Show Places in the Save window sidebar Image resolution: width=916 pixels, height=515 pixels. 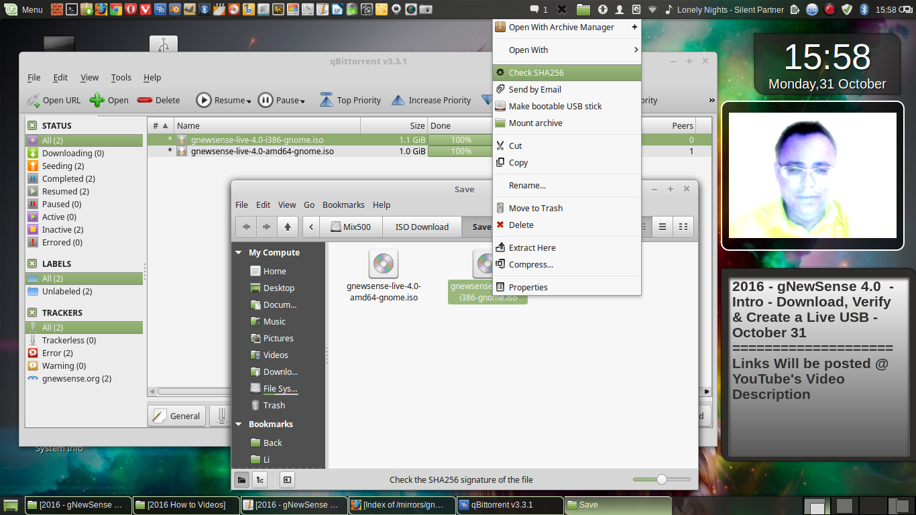(241, 479)
